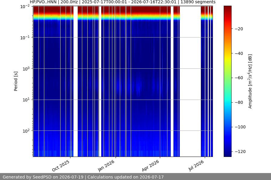
Task: Click the 'Jan 2026' x-axis label
Action: click(106, 166)
